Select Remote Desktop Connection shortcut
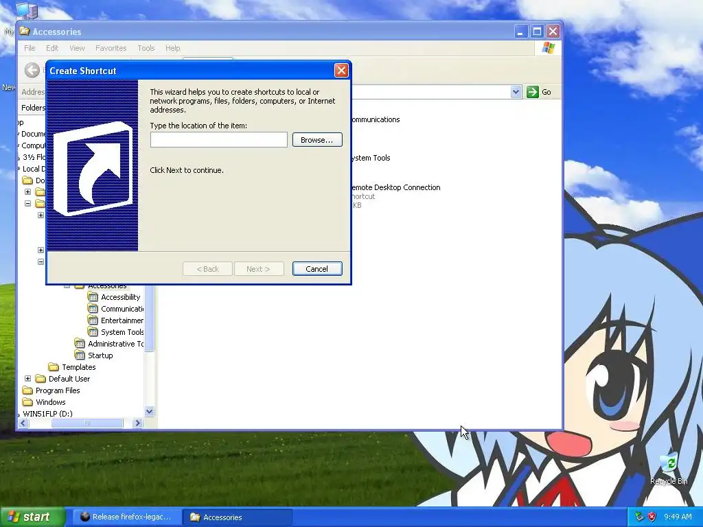The width and height of the screenshot is (703, 527). click(395, 187)
